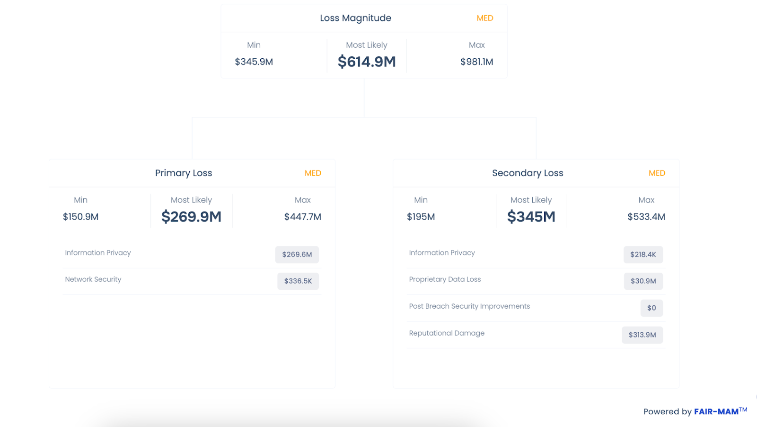Select Primary Loss min value $150.9M
The width and height of the screenshot is (757, 427).
coord(81,217)
